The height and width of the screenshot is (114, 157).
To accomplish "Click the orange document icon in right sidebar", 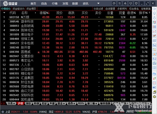I will (154, 54).
